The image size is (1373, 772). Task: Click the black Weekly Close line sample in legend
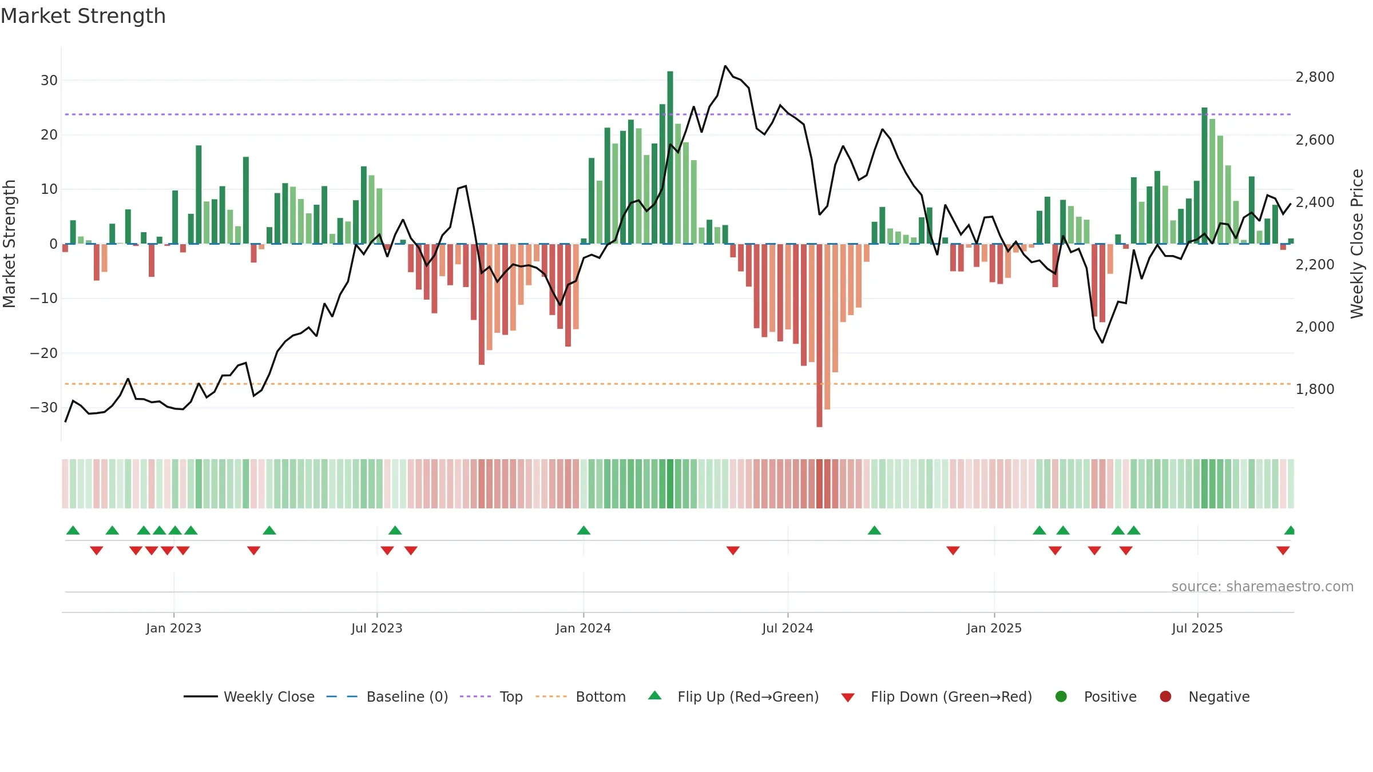tap(201, 697)
